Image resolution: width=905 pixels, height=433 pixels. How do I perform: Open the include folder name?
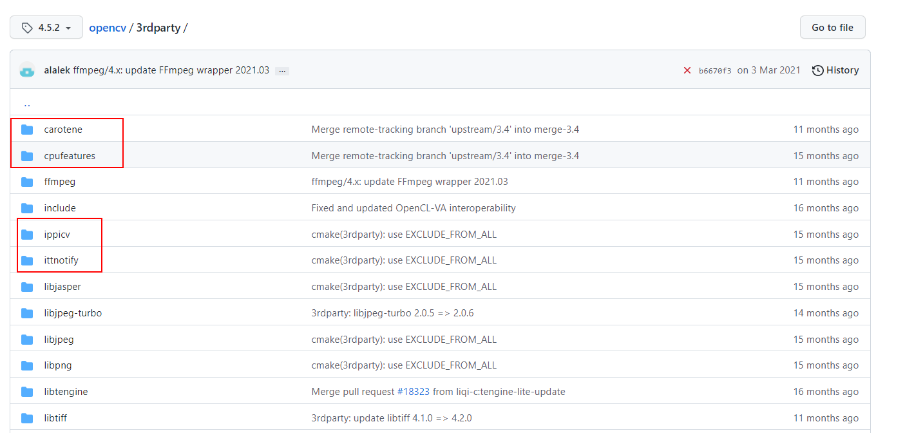coord(60,208)
